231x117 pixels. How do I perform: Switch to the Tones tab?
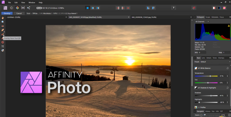[215, 58]
